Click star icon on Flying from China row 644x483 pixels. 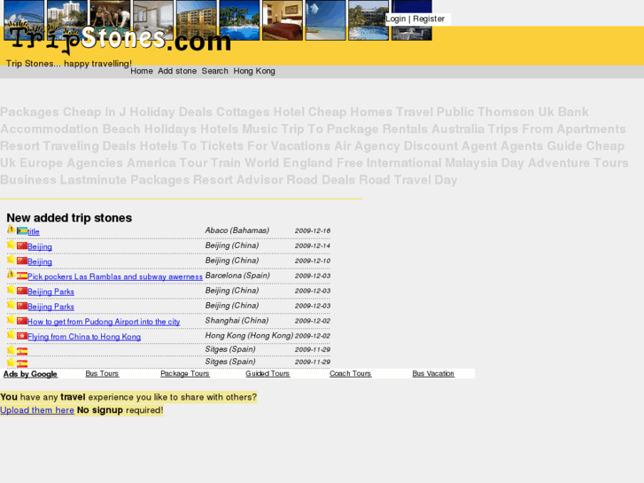click(x=12, y=335)
